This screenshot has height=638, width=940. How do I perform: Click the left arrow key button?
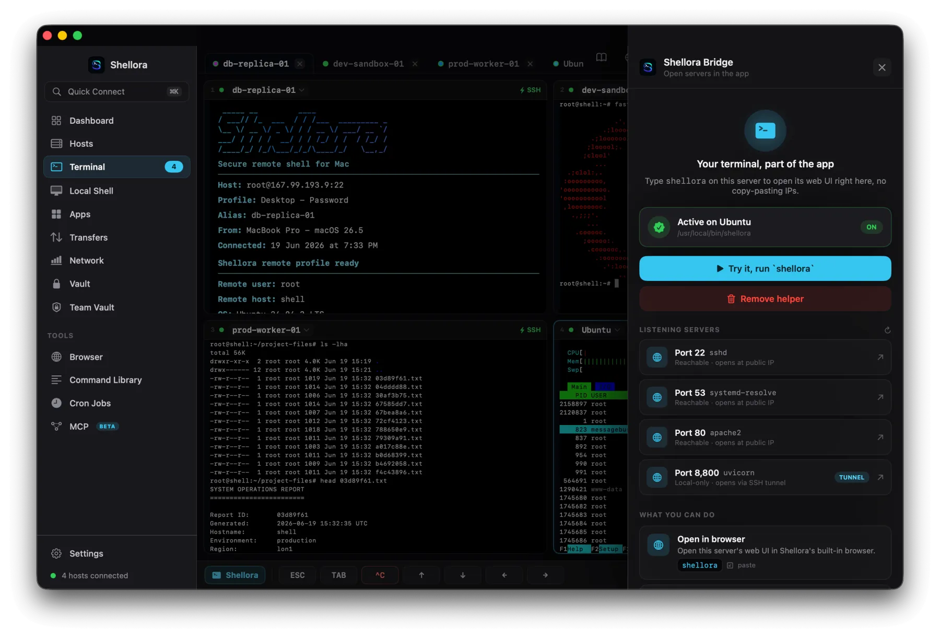504,575
